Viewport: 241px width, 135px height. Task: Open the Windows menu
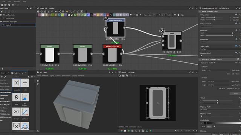[x=17, y=1]
